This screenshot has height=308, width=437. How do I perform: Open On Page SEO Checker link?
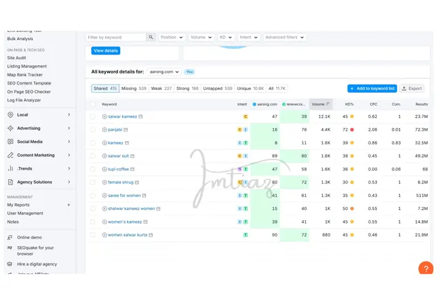coord(29,91)
